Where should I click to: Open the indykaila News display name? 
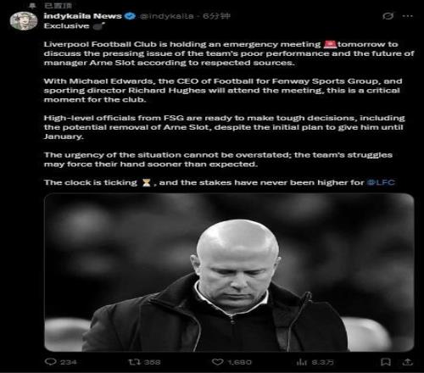pos(82,16)
